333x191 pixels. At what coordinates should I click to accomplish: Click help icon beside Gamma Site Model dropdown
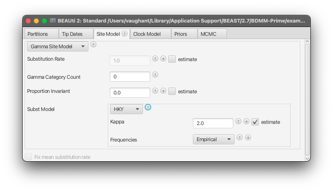point(94,45)
